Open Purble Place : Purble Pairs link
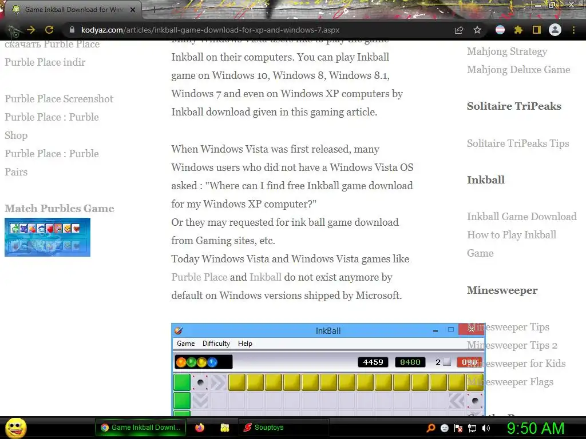The image size is (586, 439). (52, 163)
